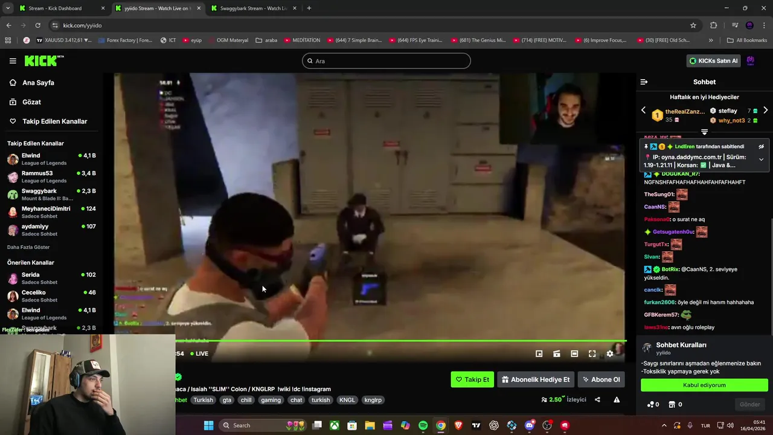Open Swaggybark in followed channels

[51, 195]
